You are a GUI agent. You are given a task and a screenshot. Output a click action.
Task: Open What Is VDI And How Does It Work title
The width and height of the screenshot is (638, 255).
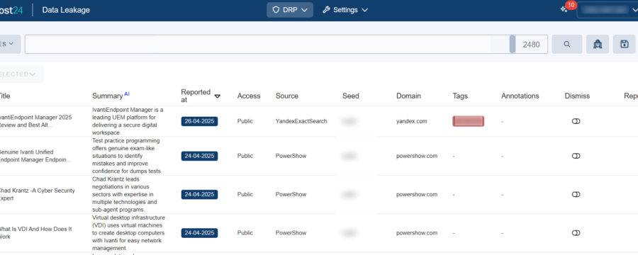[x=35, y=233]
